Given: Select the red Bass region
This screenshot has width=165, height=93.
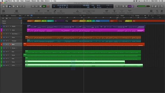Looking at the screenshot, I should click(84, 44).
